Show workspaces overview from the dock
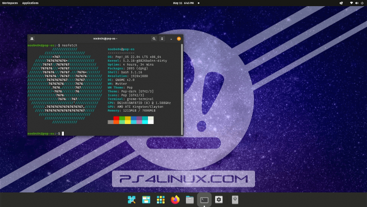 tap(146, 200)
